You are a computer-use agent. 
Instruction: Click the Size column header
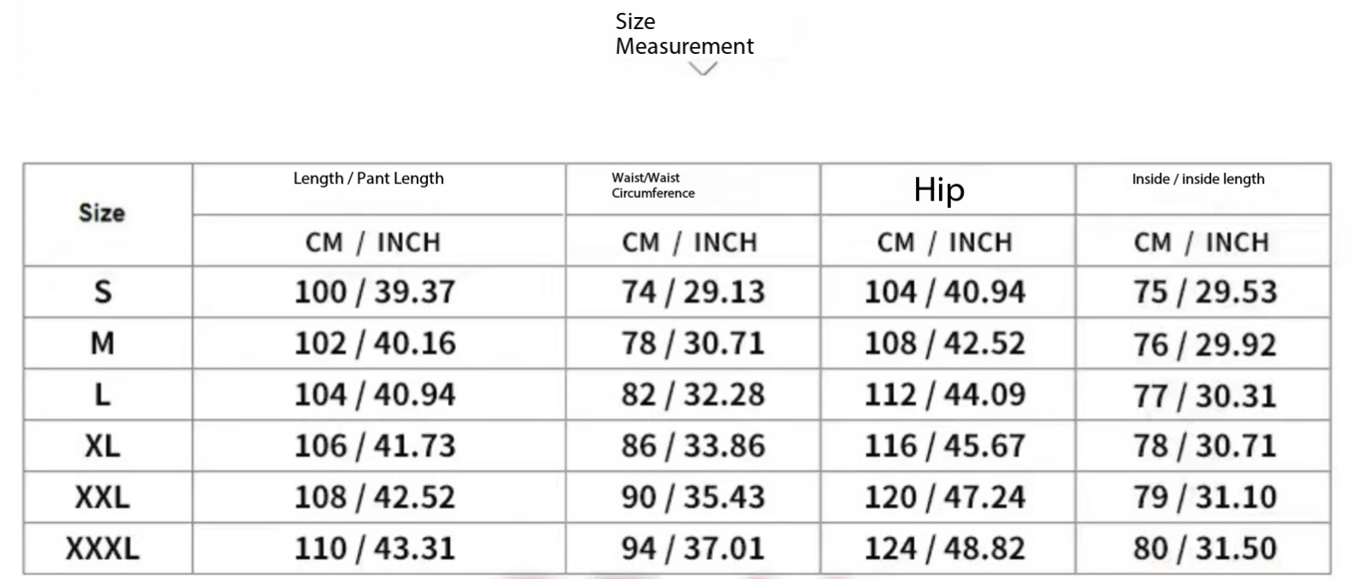tap(102, 212)
